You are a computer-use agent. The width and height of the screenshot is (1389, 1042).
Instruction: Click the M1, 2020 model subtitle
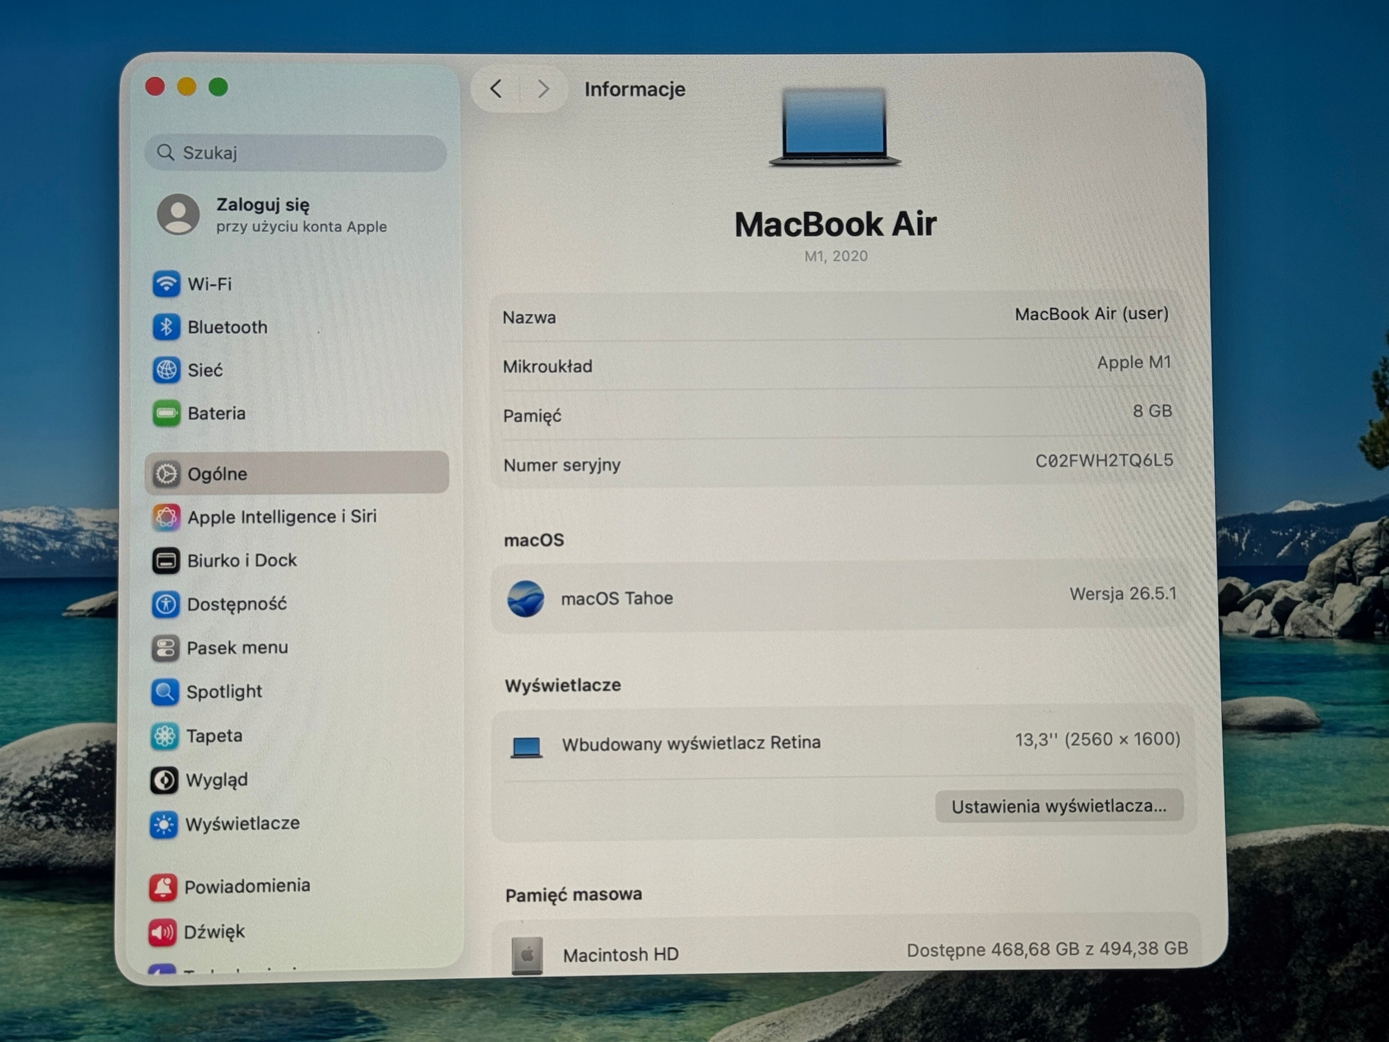click(x=836, y=256)
